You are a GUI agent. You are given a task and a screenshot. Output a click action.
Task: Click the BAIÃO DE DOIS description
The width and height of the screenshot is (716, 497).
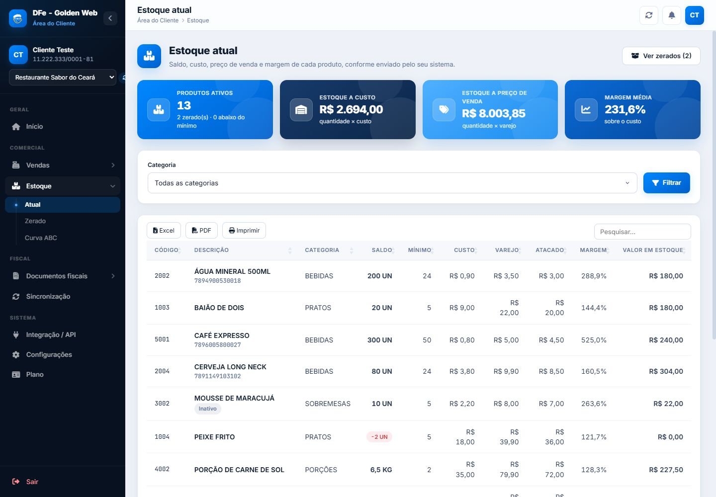[x=219, y=308]
